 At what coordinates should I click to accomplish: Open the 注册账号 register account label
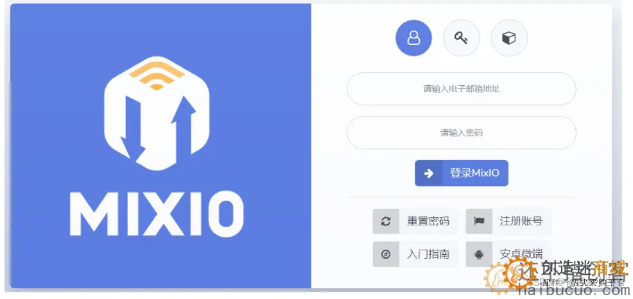coord(521,222)
